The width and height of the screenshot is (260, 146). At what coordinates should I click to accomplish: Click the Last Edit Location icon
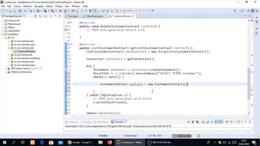pyautogui.click(x=132, y=11)
